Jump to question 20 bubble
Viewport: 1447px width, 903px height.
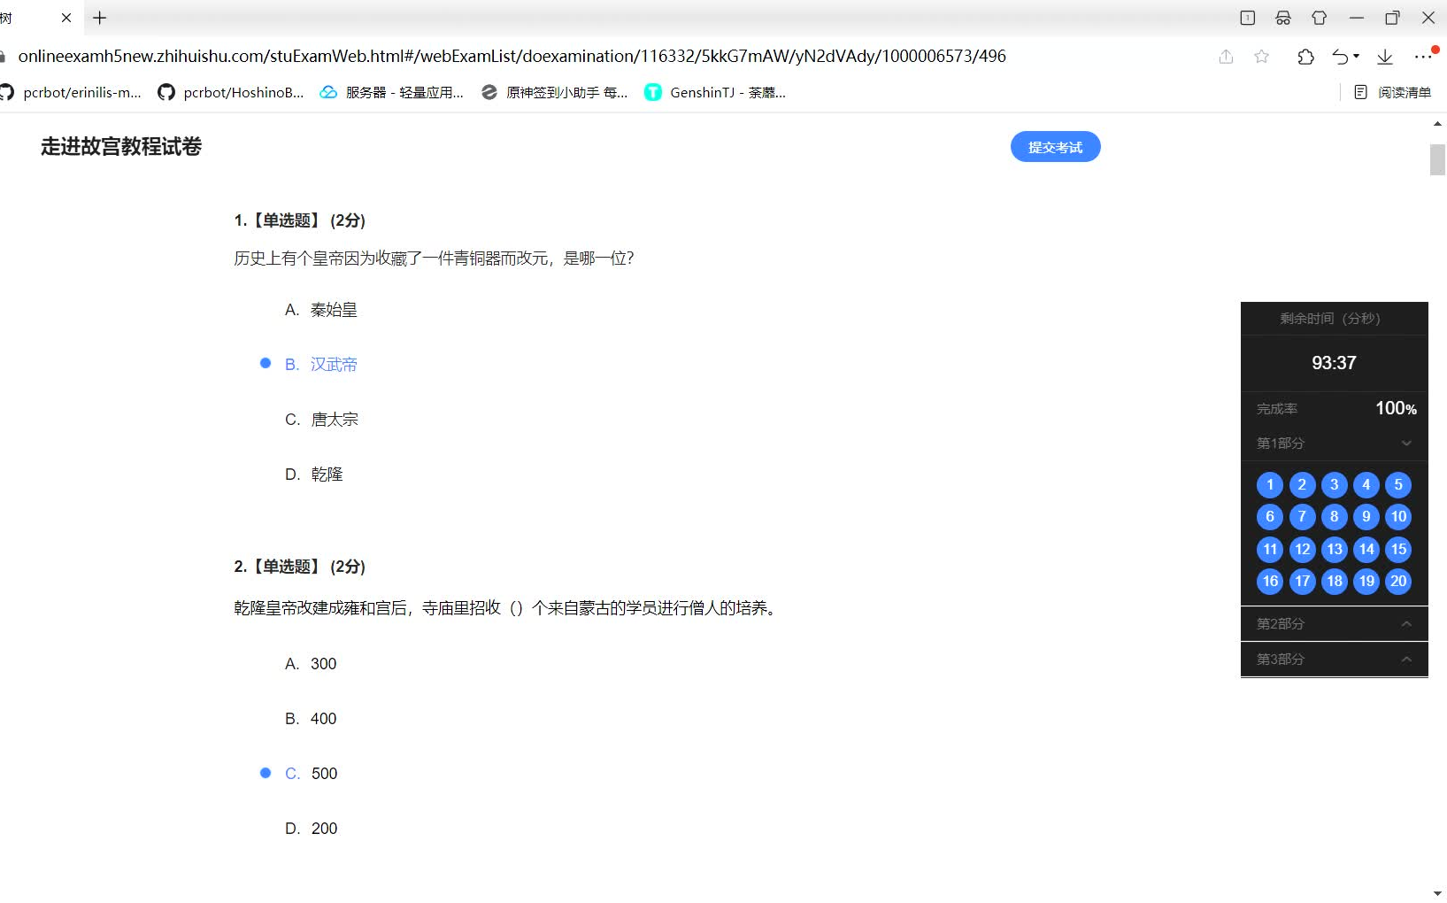pyautogui.click(x=1398, y=582)
